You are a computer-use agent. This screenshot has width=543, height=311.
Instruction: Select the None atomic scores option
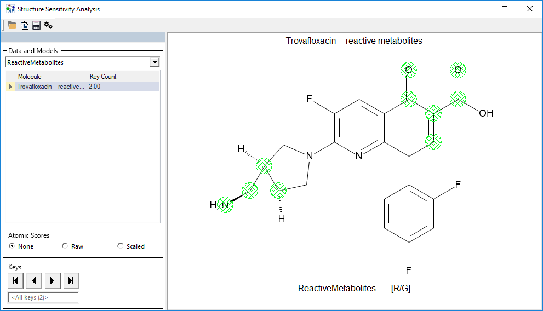pyautogui.click(x=12, y=246)
